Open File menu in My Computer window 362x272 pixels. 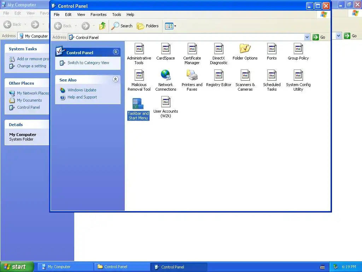pyautogui.click(x=6, y=13)
